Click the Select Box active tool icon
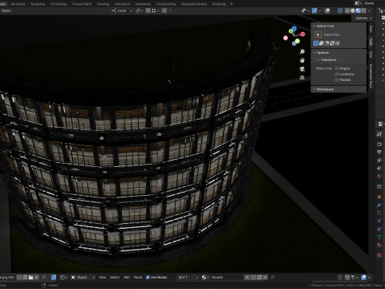Image resolution: width=385 pixels, height=289 pixels. click(318, 35)
